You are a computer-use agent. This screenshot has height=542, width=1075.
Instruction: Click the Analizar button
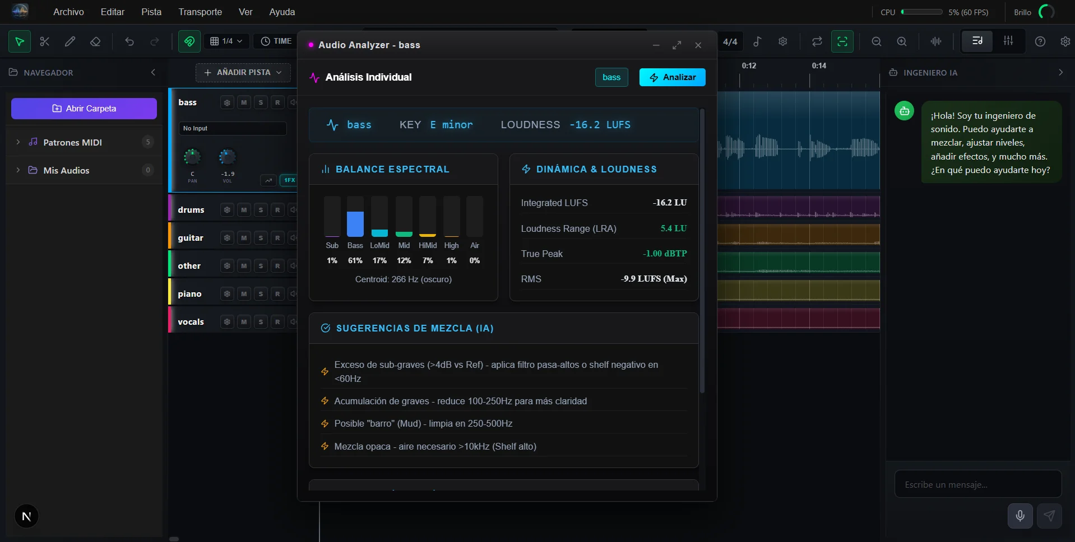(672, 77)
